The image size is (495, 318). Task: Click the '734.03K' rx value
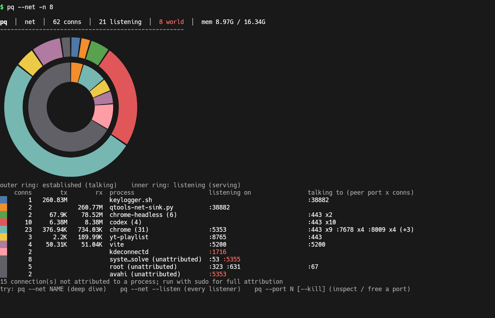[90, 230]
